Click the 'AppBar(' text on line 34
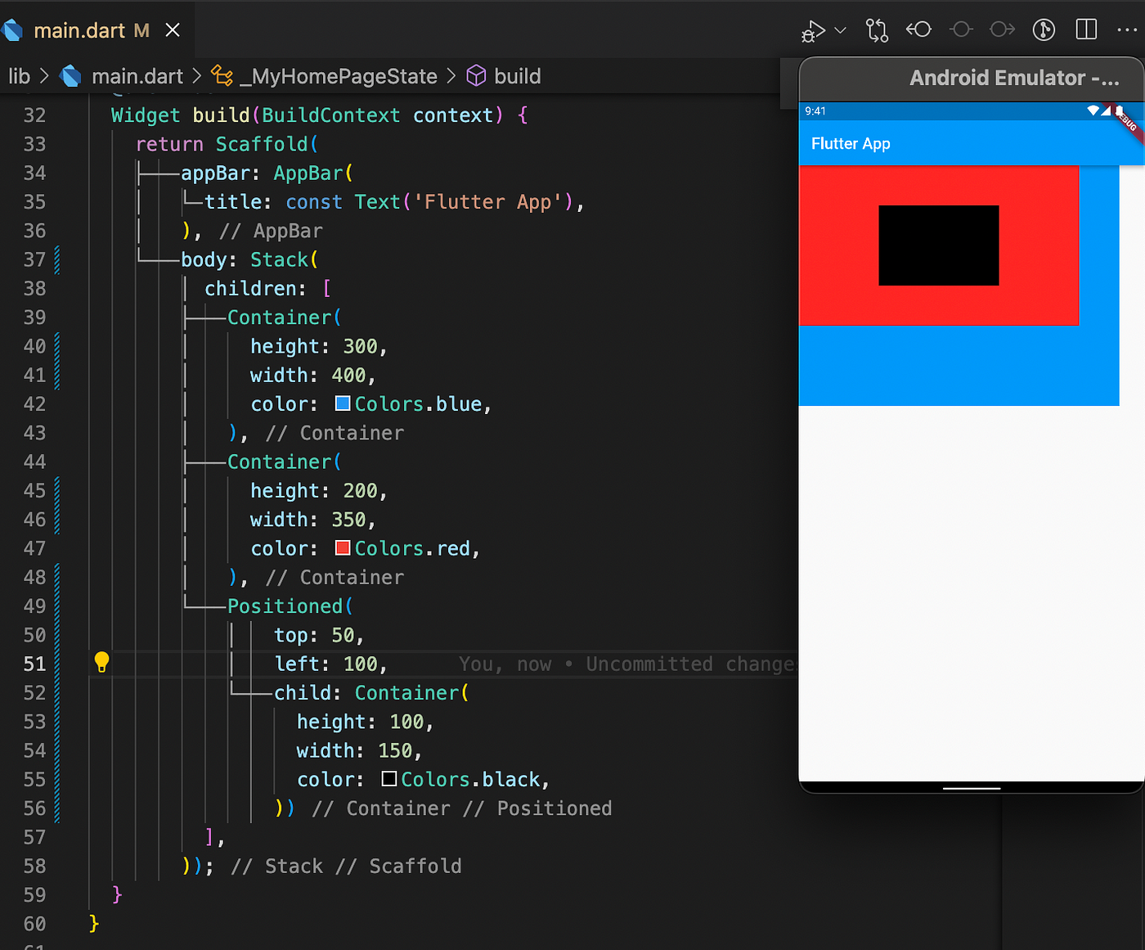Screen dimensions: 1145x950 pos(313,173)
